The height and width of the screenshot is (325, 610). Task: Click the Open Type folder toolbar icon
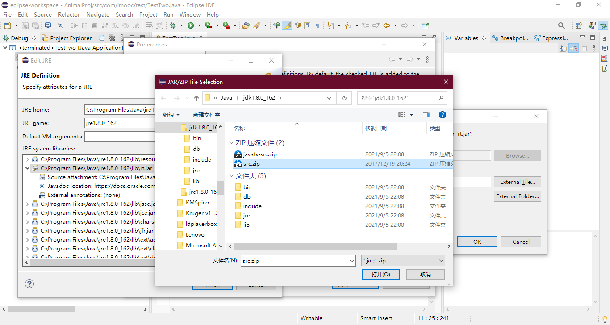coord(246,26)
